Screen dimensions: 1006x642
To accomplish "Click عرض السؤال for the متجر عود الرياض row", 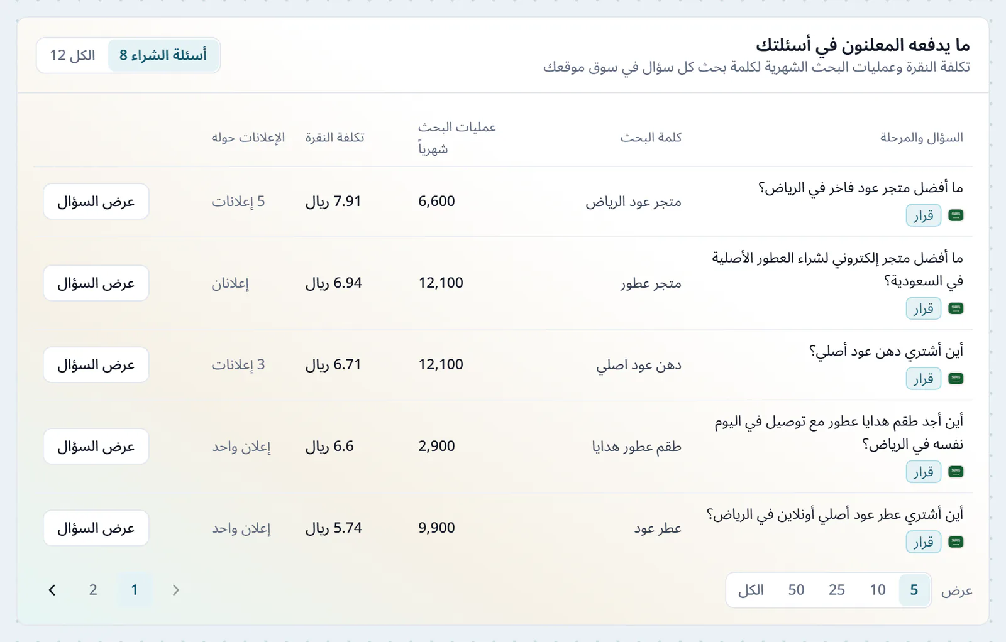I will 96,202.
